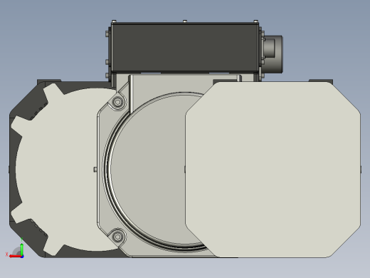
Task: Click the XYZ coordinate axis triad
Action: pos(15,248)
